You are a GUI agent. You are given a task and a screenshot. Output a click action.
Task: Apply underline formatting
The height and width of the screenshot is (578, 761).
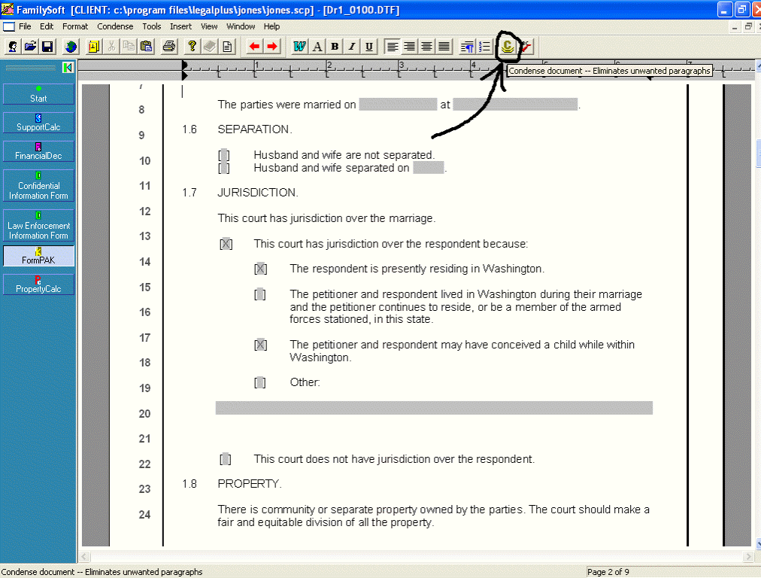(368, 46)
